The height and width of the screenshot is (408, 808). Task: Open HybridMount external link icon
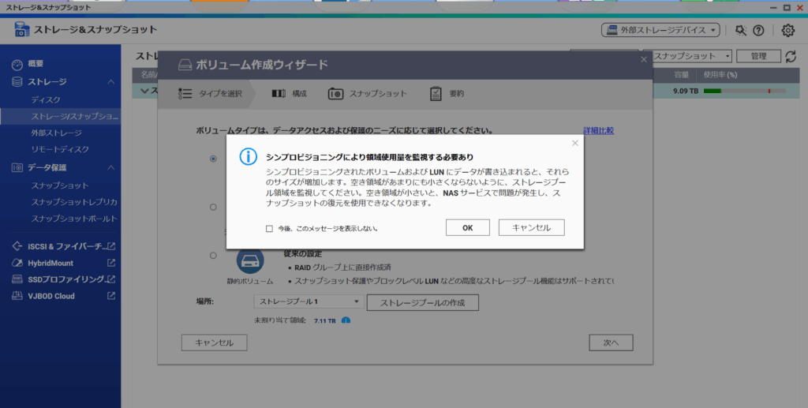pyautogui.click(x=111, y=263)
